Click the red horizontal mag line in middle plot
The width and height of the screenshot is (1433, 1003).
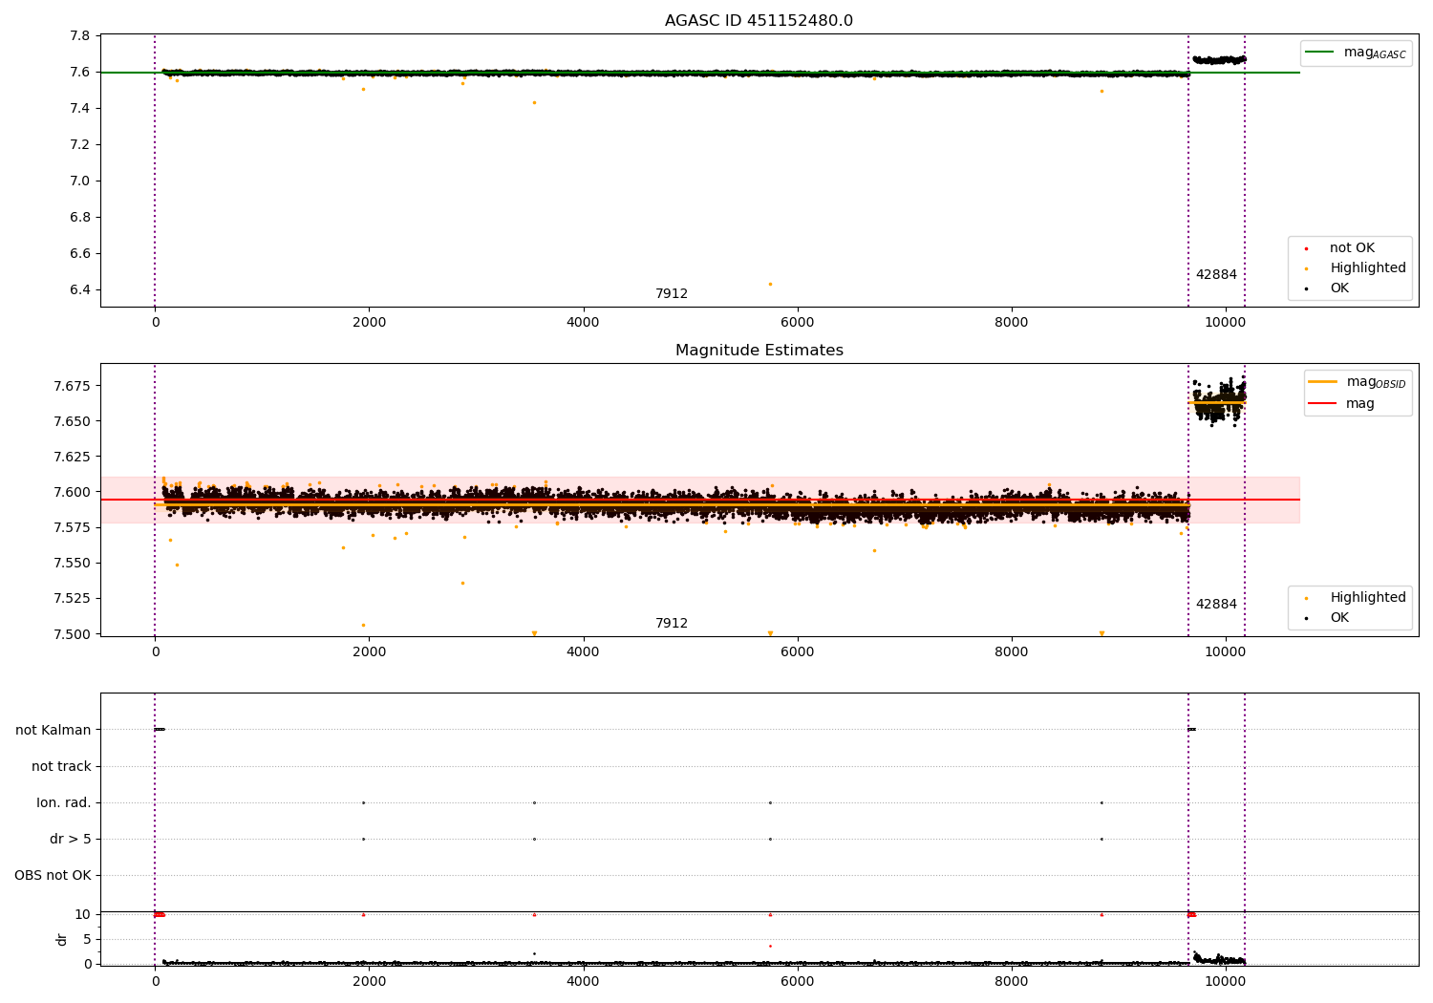tap(699, 500)
